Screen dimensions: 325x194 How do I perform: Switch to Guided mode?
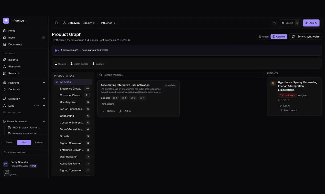pos(9,142)
